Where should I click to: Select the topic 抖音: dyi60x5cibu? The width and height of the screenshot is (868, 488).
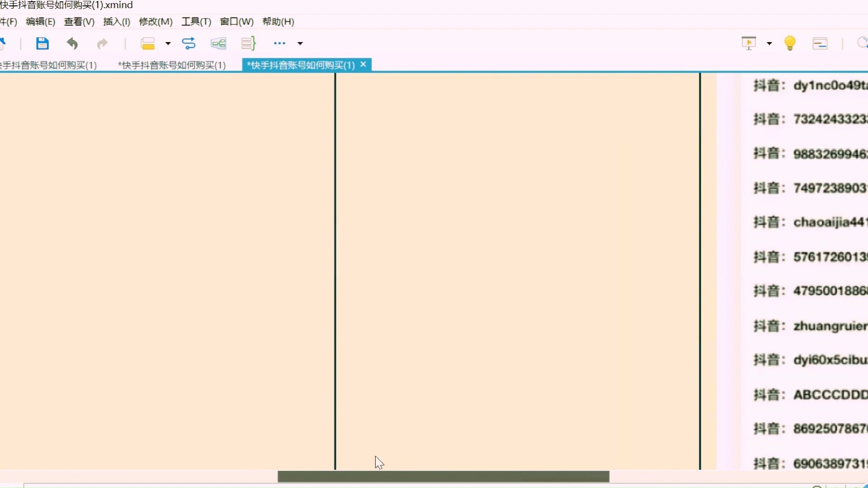click(x=810, y=360)
